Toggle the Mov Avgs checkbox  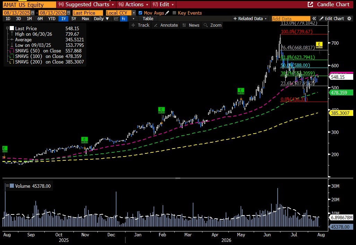click(x=140, y=13)
